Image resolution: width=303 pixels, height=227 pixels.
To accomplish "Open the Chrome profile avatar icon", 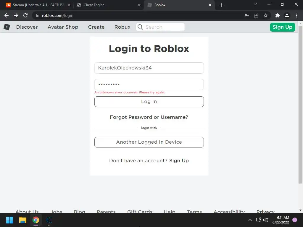I will tap(287, 15).
